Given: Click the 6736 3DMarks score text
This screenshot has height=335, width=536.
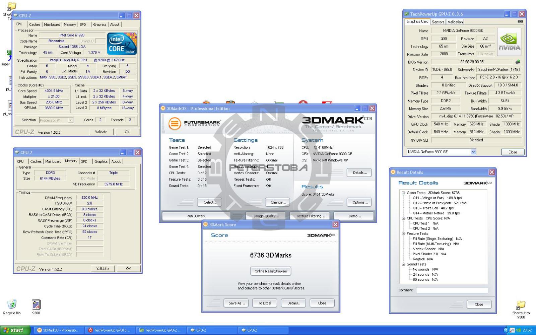Looking at the screenshot, I should click(271, 255).
